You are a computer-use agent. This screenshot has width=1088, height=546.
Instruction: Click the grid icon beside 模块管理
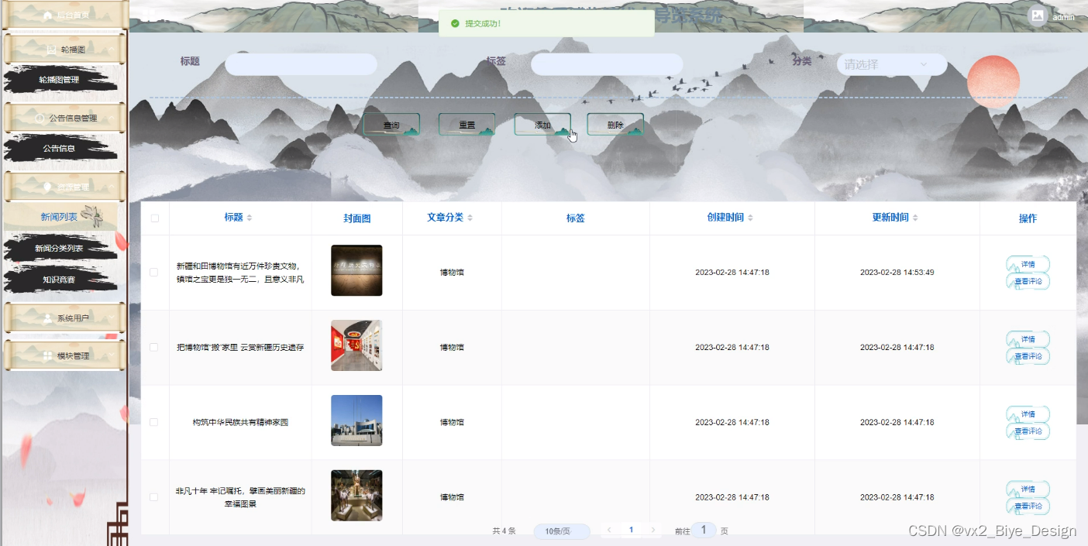click(x=48, y=355)
